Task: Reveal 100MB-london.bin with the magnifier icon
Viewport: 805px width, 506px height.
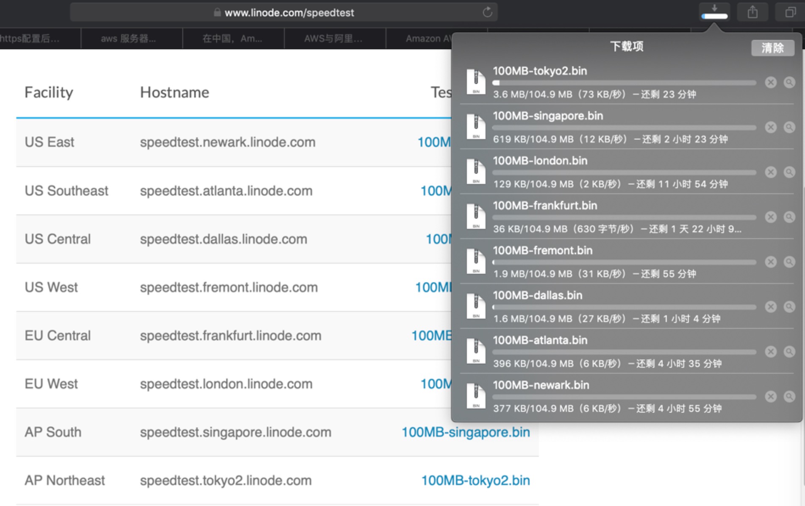Action: point(789,172)
